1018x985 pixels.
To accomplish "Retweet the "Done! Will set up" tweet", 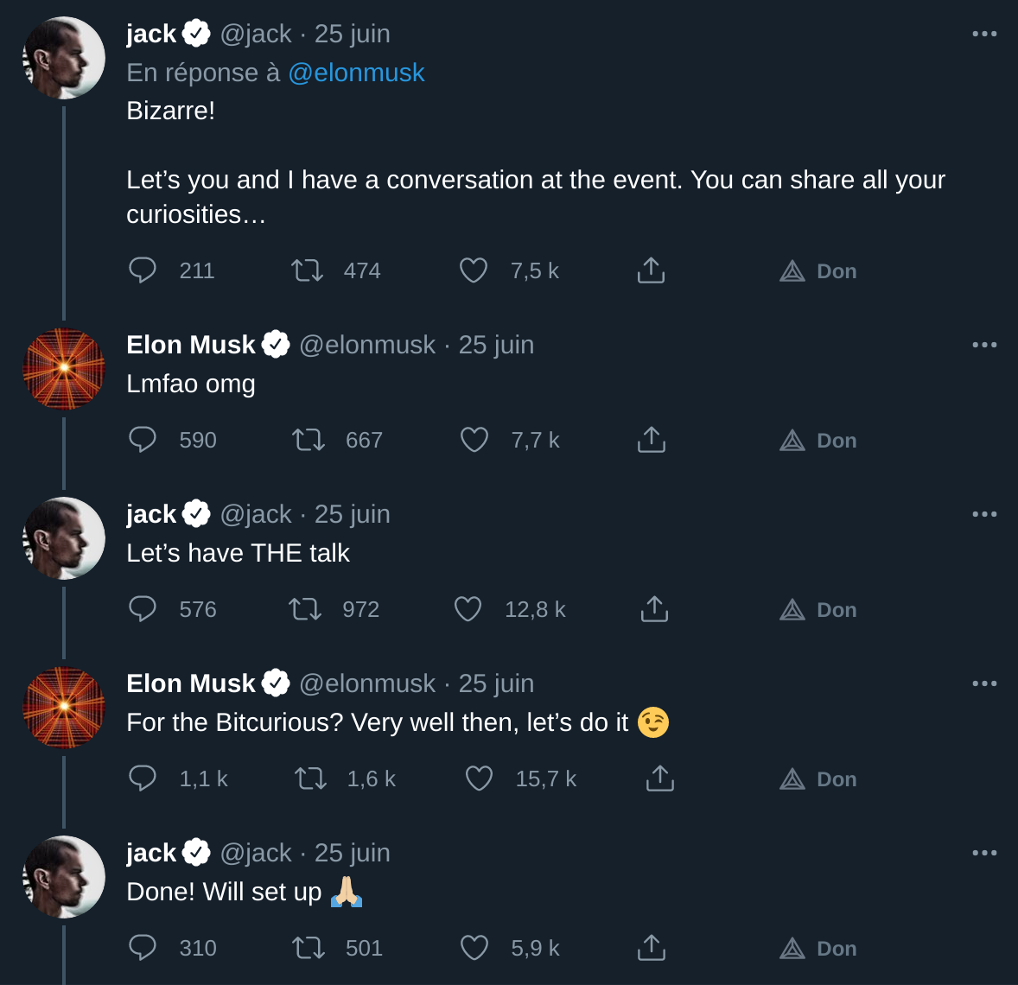I will 309,948.
